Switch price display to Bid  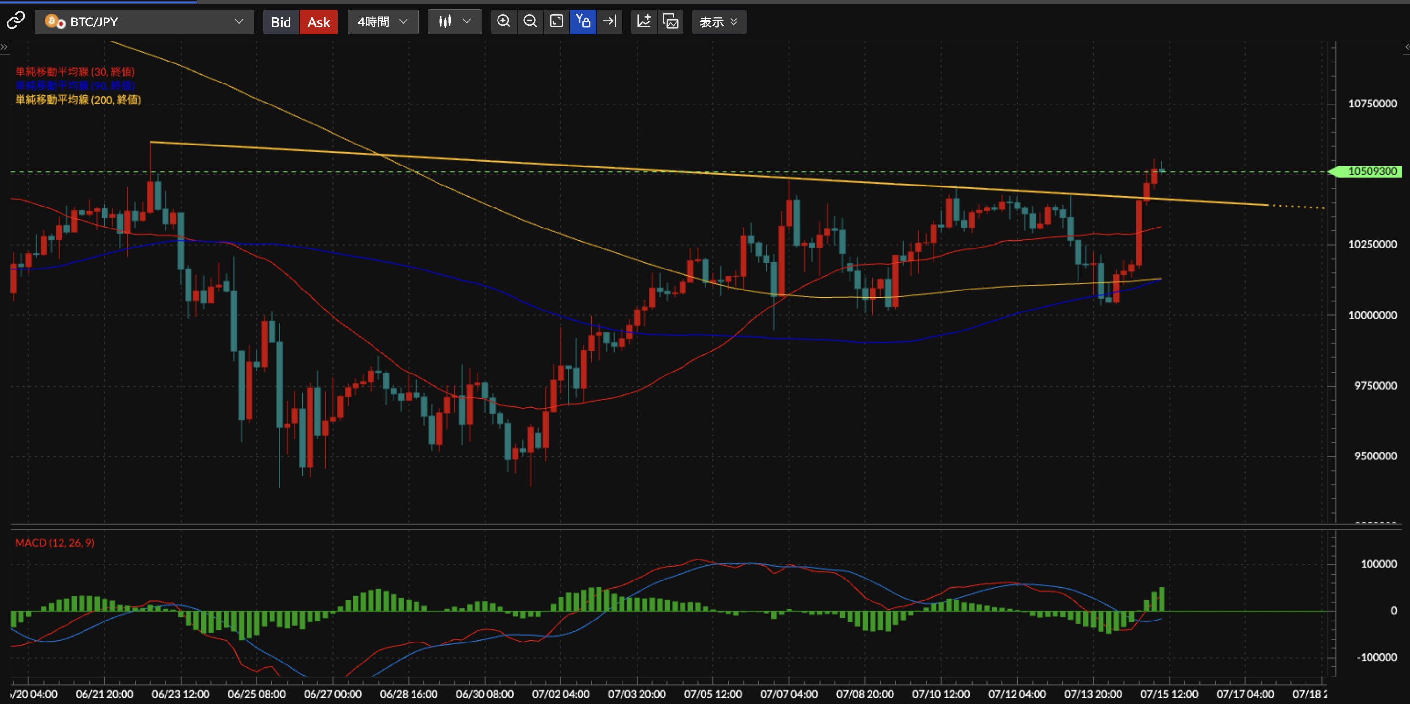point(281,22)
